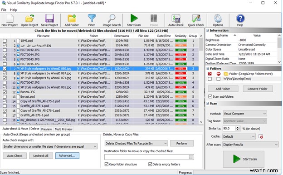The width and height of the screenshot is (283, 175).
Task: Open the After scan Display Results dropdown
Action: pyautogui.click(x=250, y=145)
